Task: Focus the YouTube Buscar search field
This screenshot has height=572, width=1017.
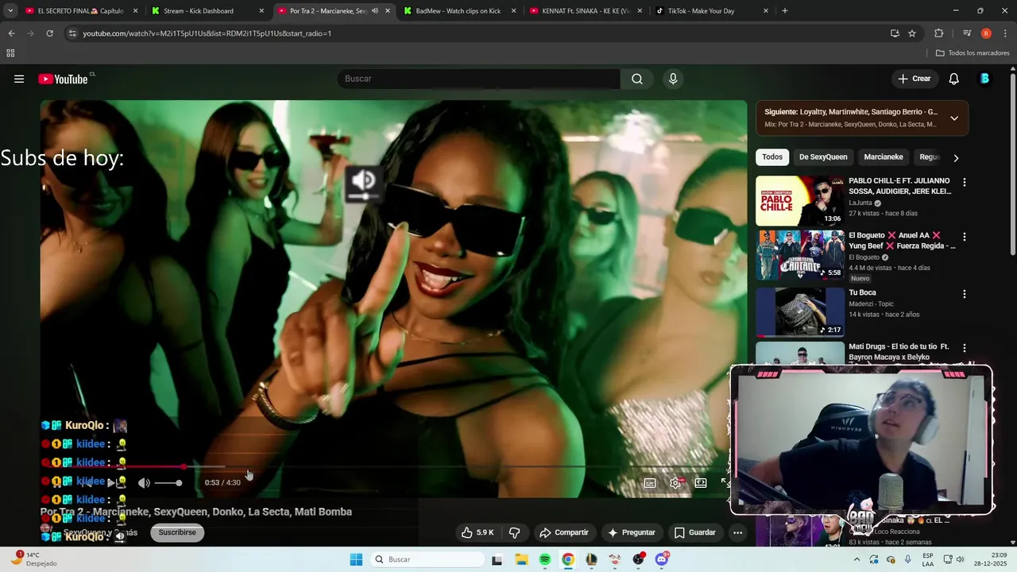Action: click(479, 79)
